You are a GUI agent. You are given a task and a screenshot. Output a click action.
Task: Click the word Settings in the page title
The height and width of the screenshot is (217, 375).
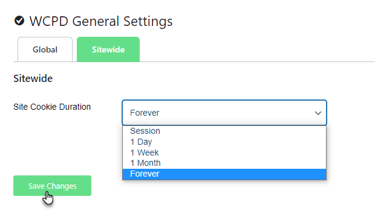148,22
